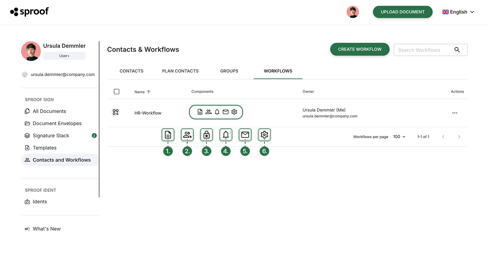Click the Actions column header
This screenshot has height=264, width=489.
point(457,92)
